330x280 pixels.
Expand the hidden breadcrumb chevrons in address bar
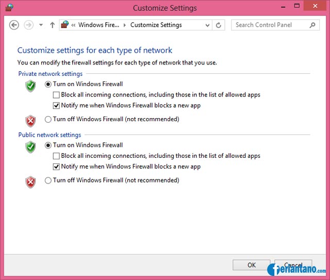point(73,25)
